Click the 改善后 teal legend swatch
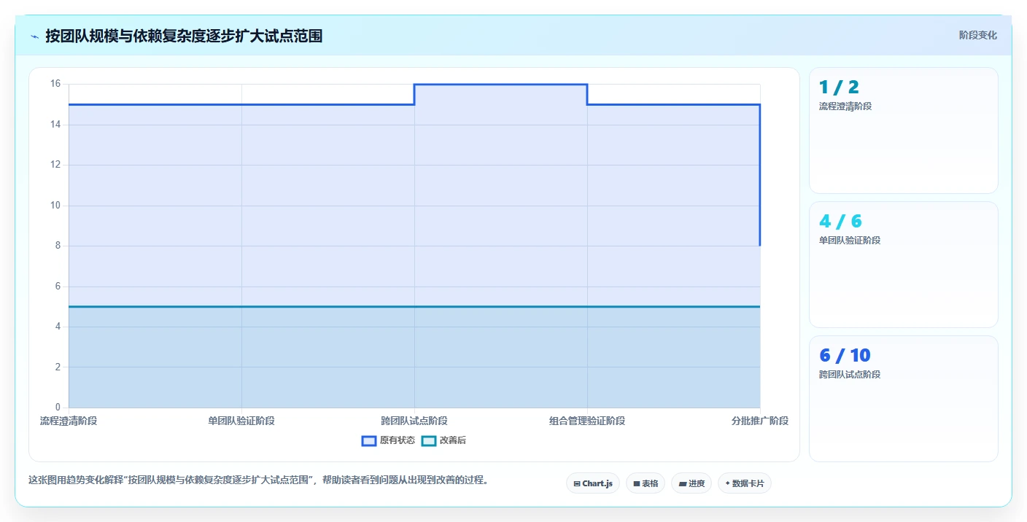Image resolution: width=1027 pixels, height=522 pixels. tap(429, 440)
